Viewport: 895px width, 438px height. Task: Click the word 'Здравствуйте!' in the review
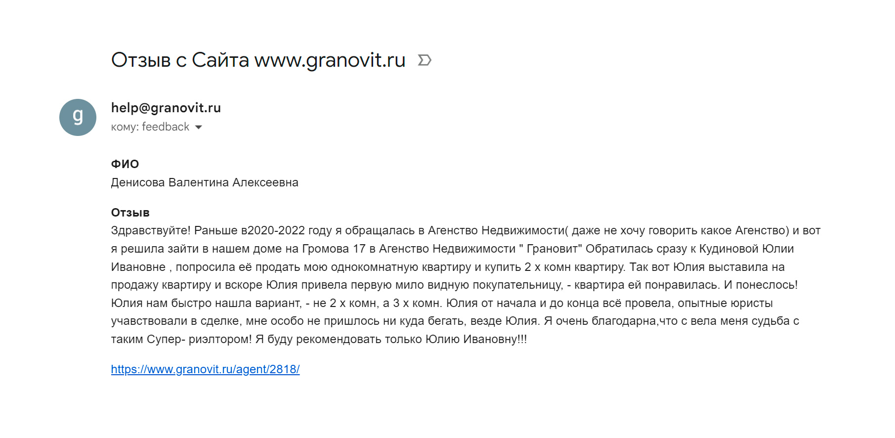[x=151, y=230]
